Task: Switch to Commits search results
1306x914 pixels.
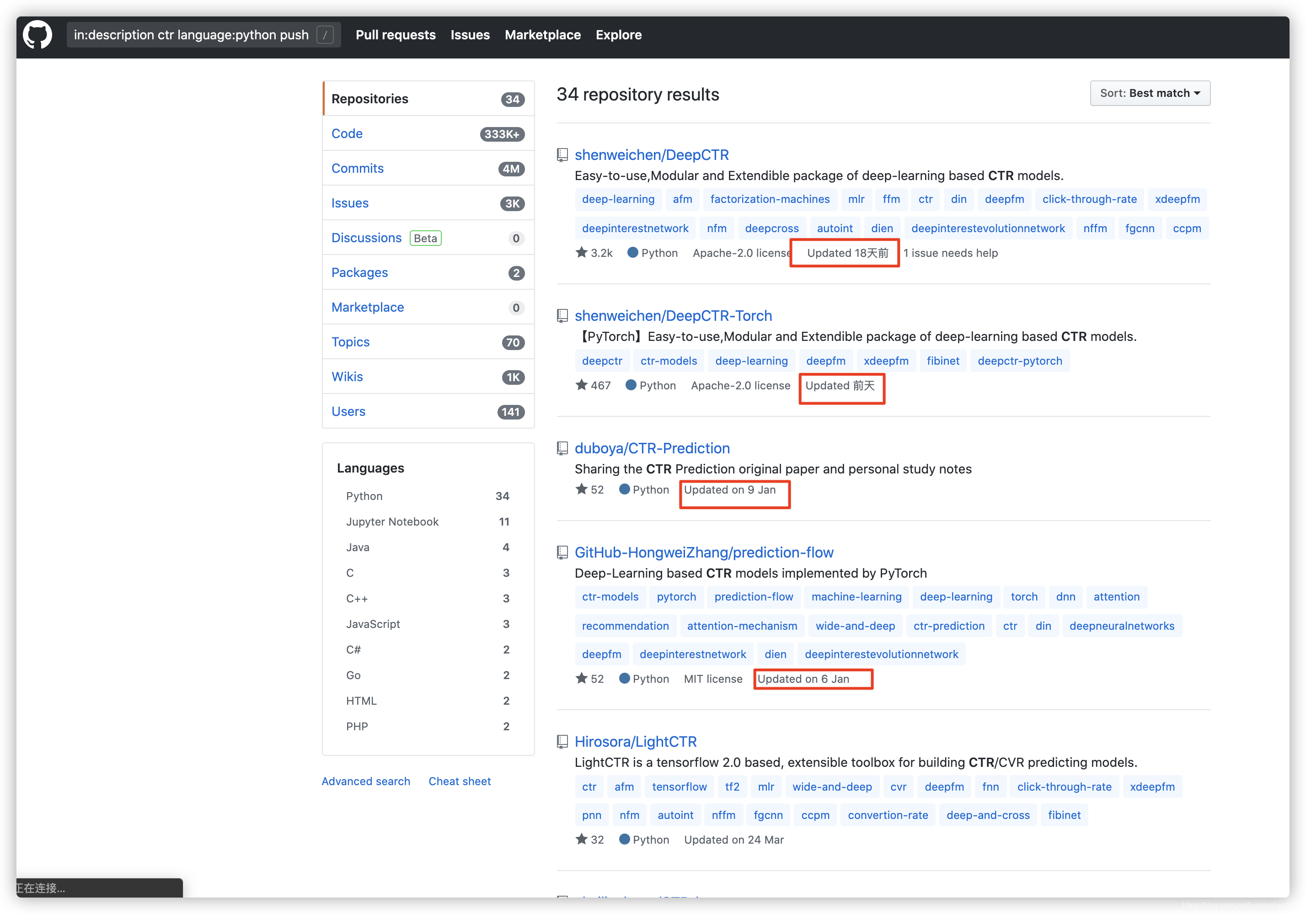Action: coord(428,168)
